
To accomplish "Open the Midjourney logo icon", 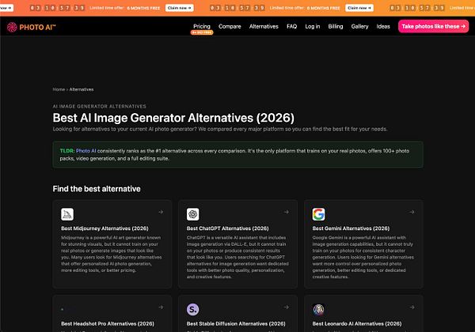I will 67,214.
